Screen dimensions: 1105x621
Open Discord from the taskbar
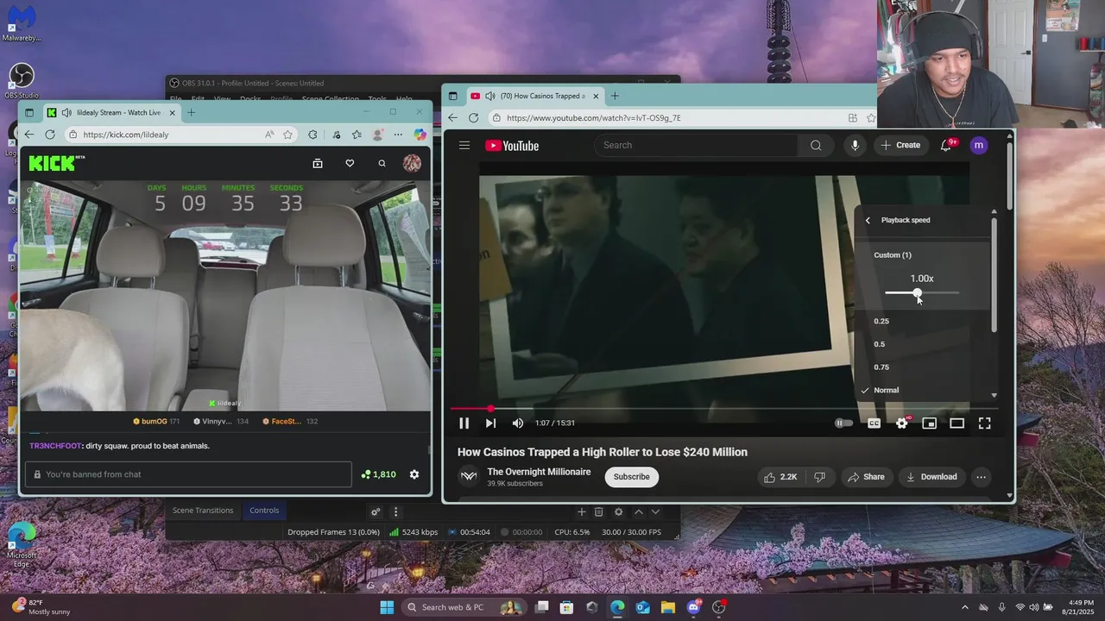693,607
